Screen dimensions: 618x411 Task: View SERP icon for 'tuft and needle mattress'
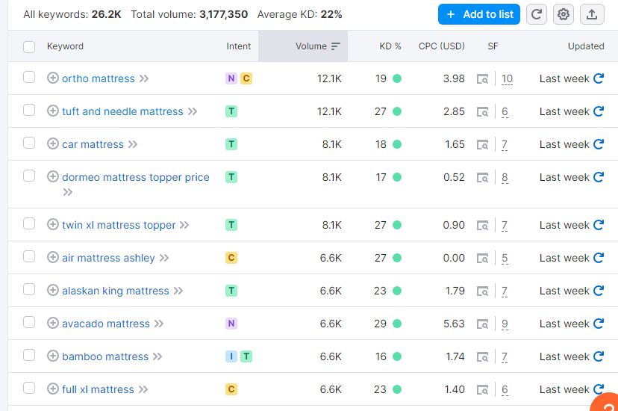(482, 112)
